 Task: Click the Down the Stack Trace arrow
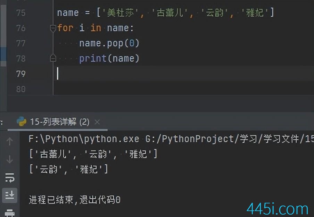coord(10,159)
